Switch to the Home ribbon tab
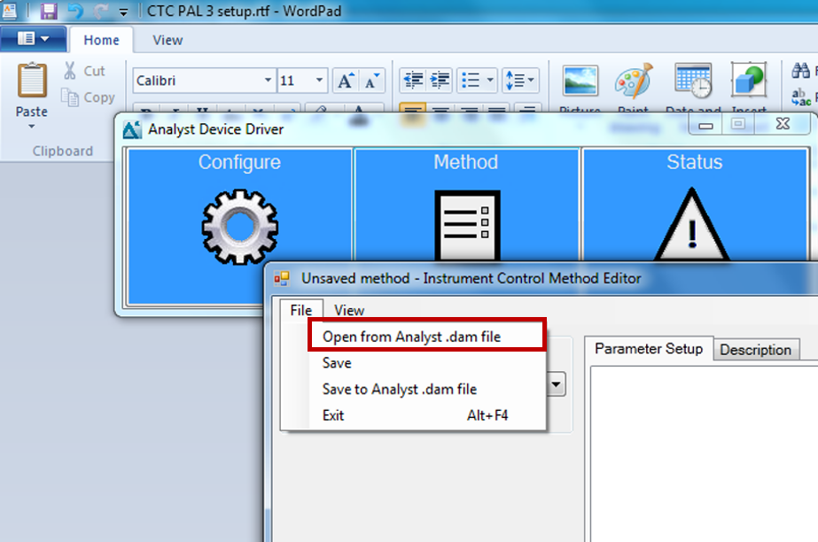This screenshot has height=542, width=818. (x=101, y=40)
